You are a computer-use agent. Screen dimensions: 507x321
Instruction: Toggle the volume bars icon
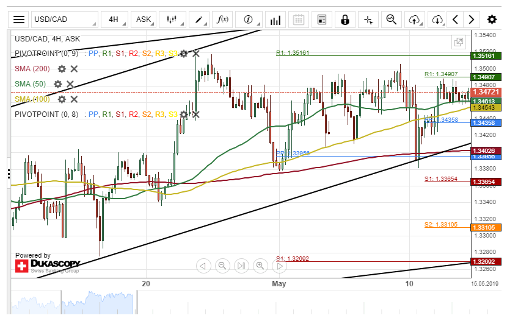coord(275,19)
